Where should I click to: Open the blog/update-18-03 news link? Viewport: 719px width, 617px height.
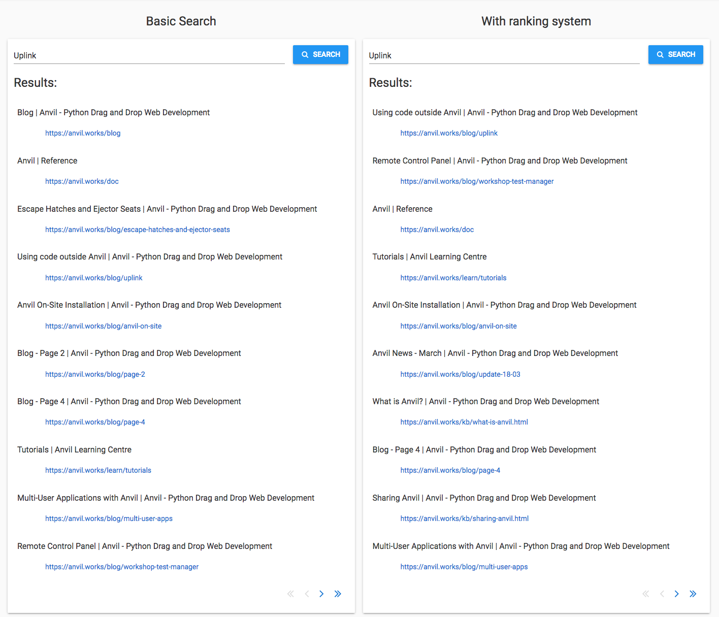[460, 374]
